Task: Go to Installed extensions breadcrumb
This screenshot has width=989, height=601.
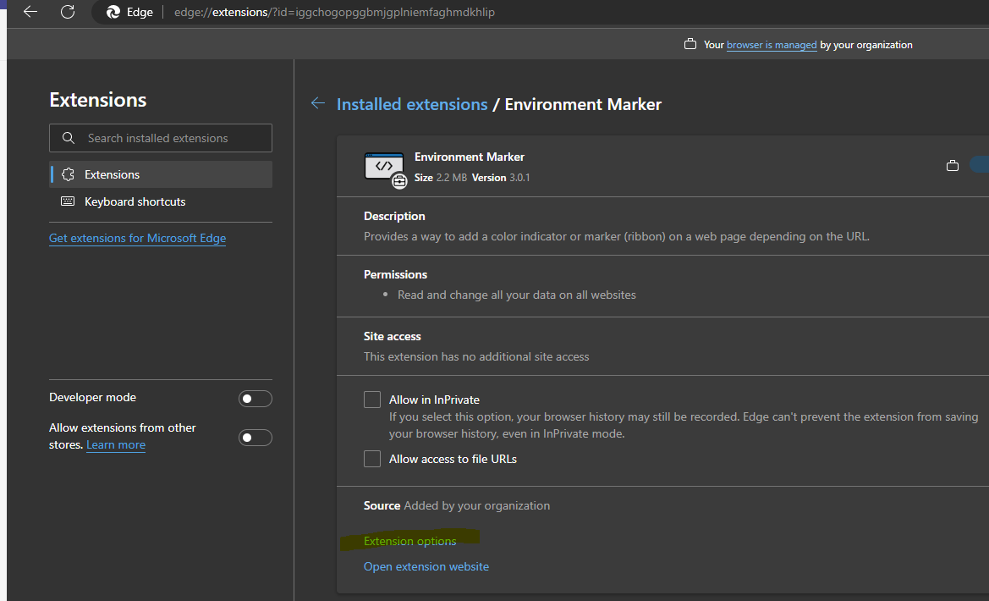Action: tap(412, 104)
